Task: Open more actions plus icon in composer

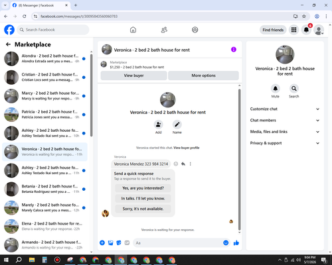Action: tap(102, 243)
